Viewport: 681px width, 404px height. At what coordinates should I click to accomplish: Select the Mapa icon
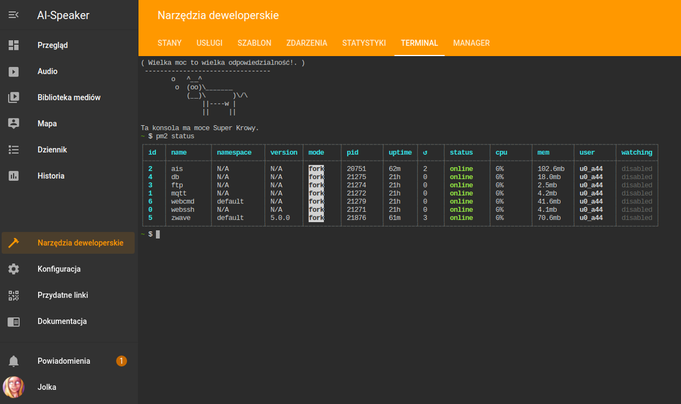pos(14,124)
